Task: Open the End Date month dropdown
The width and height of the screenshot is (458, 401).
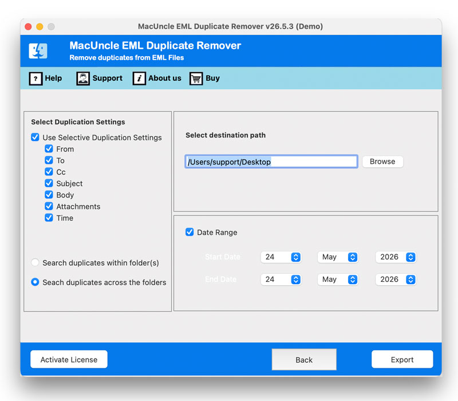Action: 338,280
